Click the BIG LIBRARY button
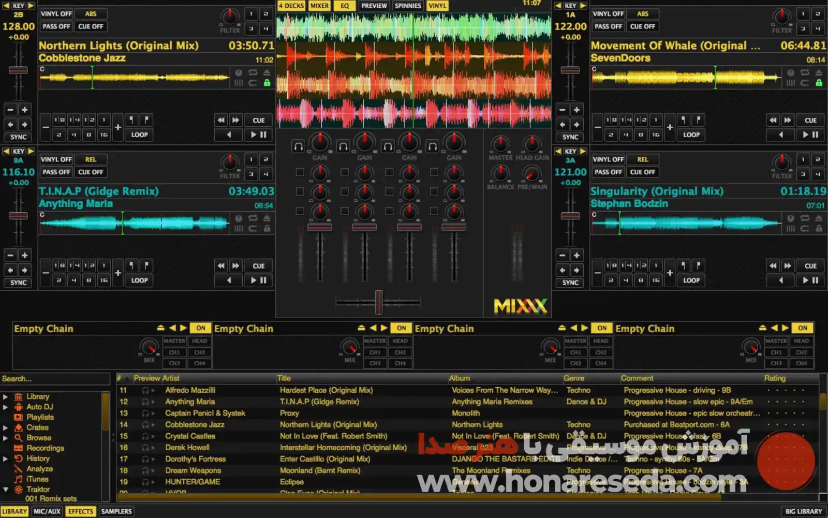 point(804,511)
